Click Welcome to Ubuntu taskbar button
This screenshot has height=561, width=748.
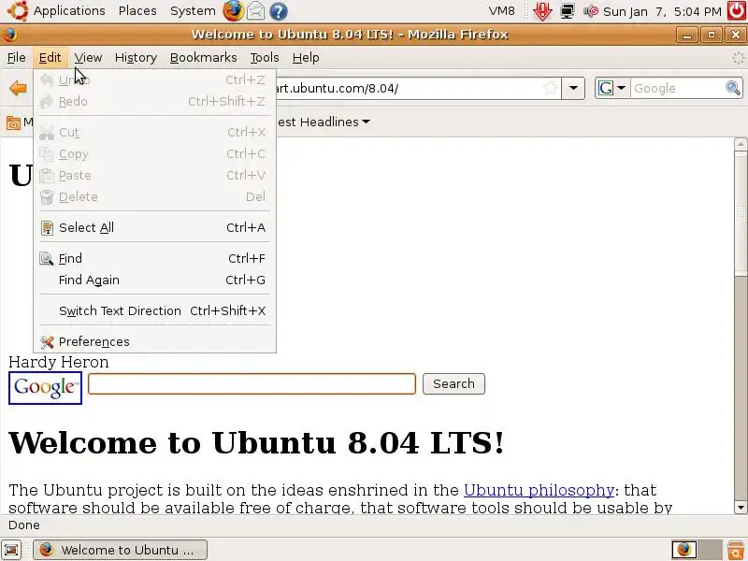pos(121,550)
